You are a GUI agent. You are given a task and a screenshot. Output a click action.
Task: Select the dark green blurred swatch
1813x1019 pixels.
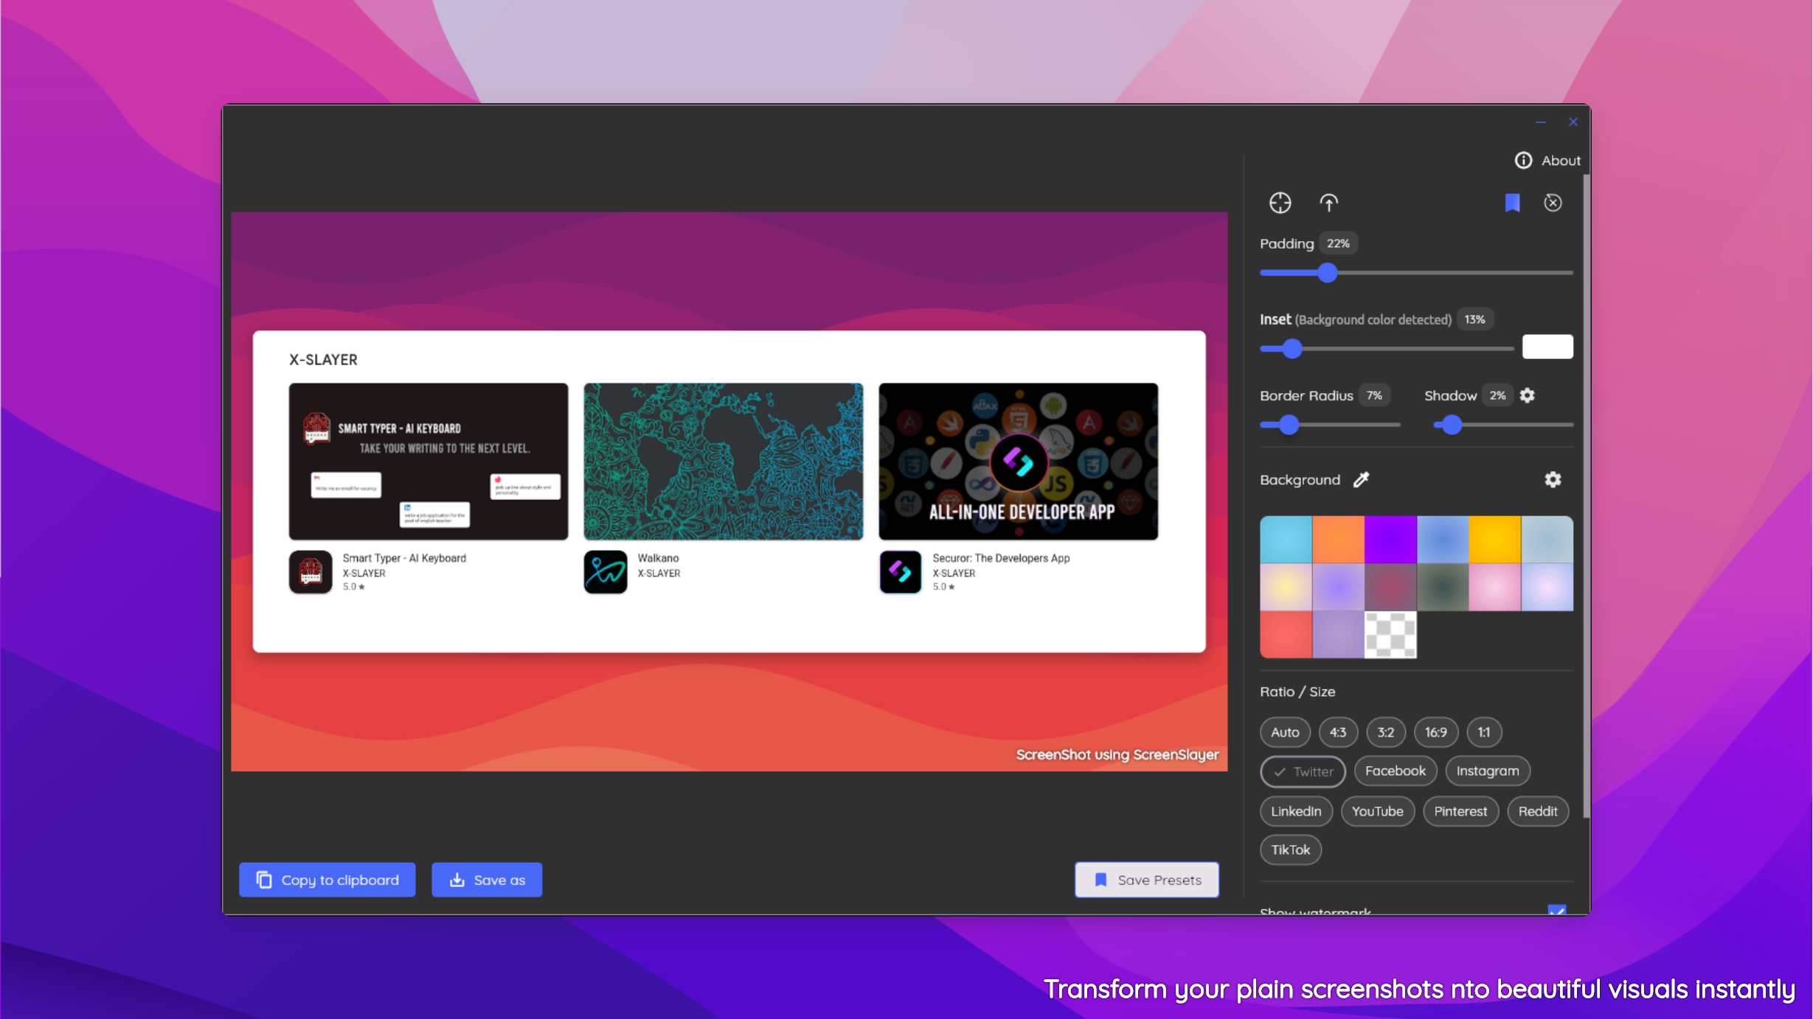1443,587
